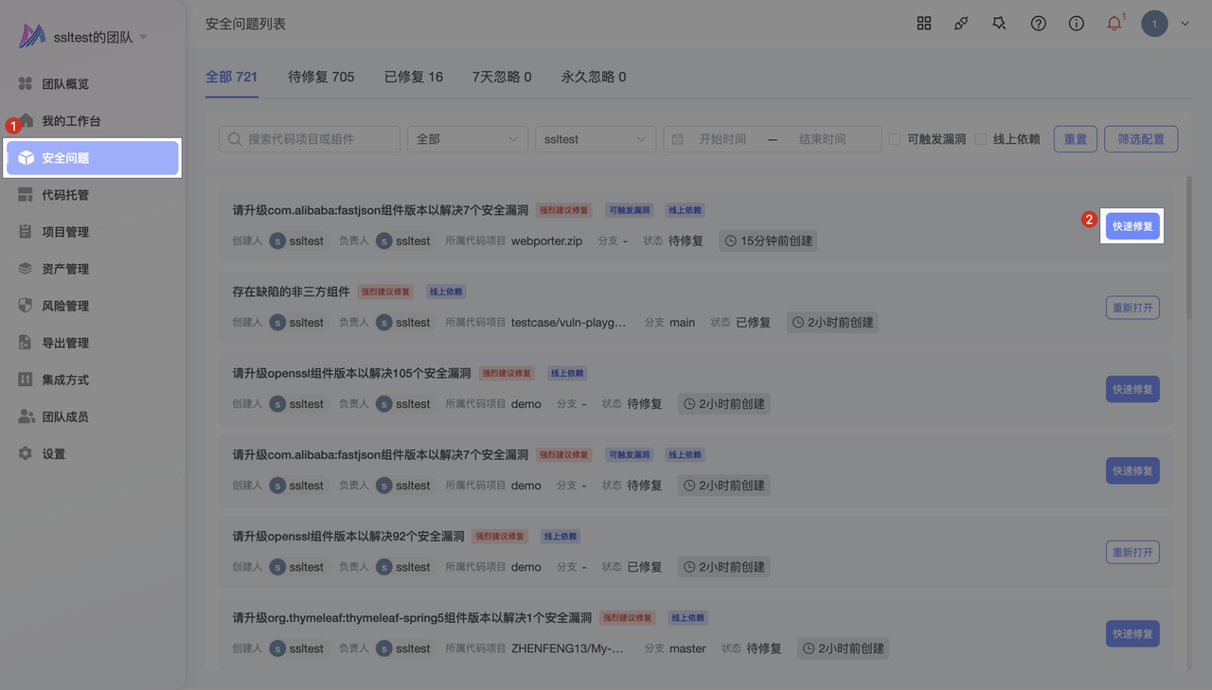Open the help question mark icon
Viewport: 1212px width, 690px height.
tap(1039, 24)
